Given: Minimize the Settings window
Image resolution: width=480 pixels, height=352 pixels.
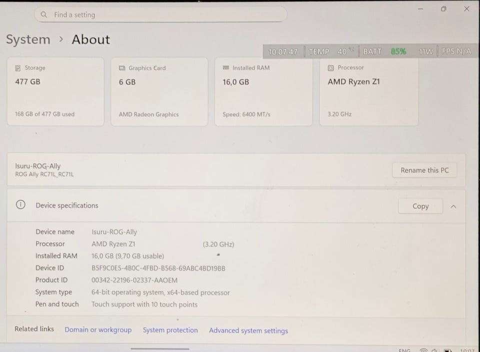Looking at the screenshot, I should point(420,9).
